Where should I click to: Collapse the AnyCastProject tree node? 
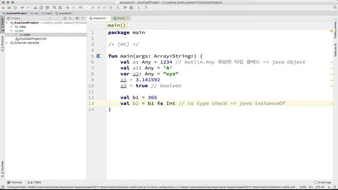point(7,23)
